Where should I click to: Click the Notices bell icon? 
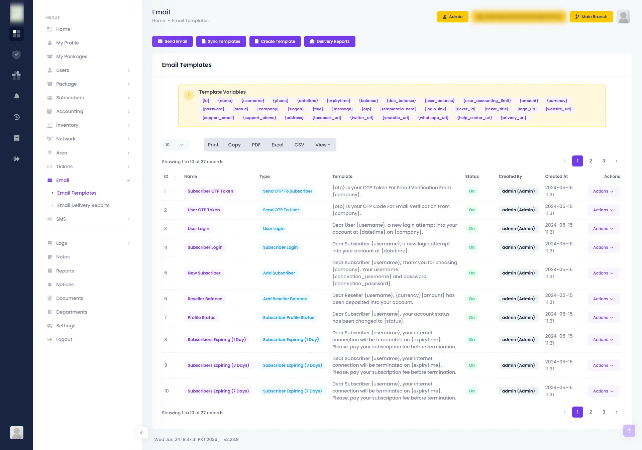49,285
